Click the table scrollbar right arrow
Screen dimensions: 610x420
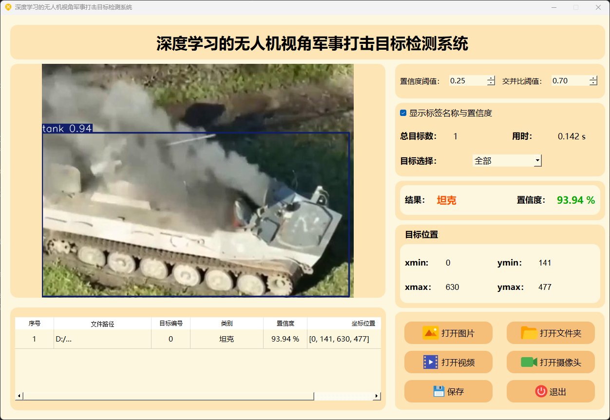(377, 396)
